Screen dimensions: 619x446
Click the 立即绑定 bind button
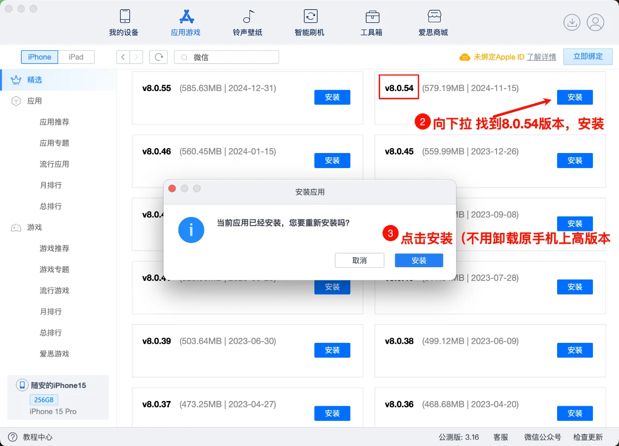coord(588,57)
